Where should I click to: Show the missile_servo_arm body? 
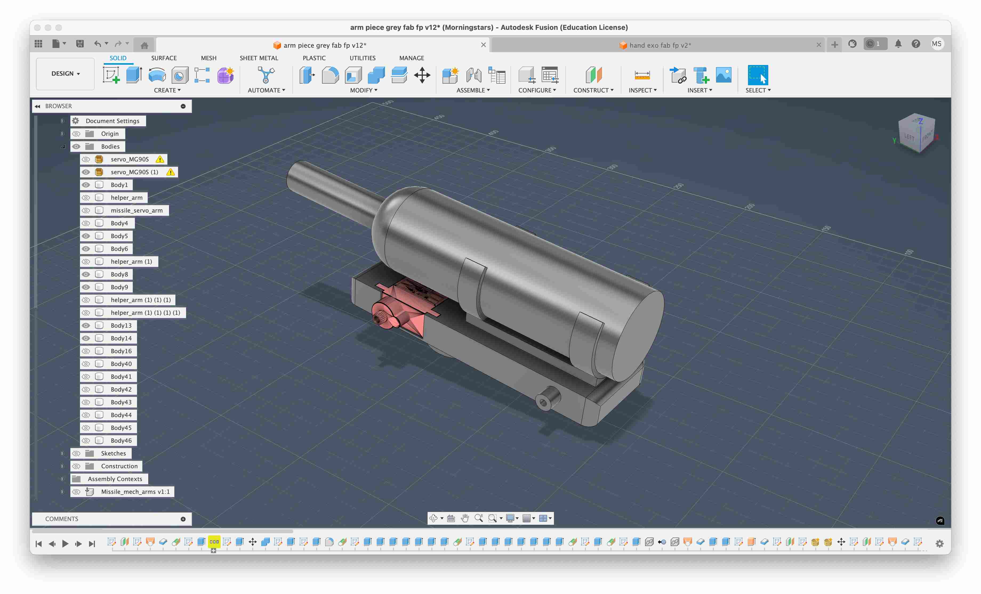pyautogui.click(x=86, y=210)
